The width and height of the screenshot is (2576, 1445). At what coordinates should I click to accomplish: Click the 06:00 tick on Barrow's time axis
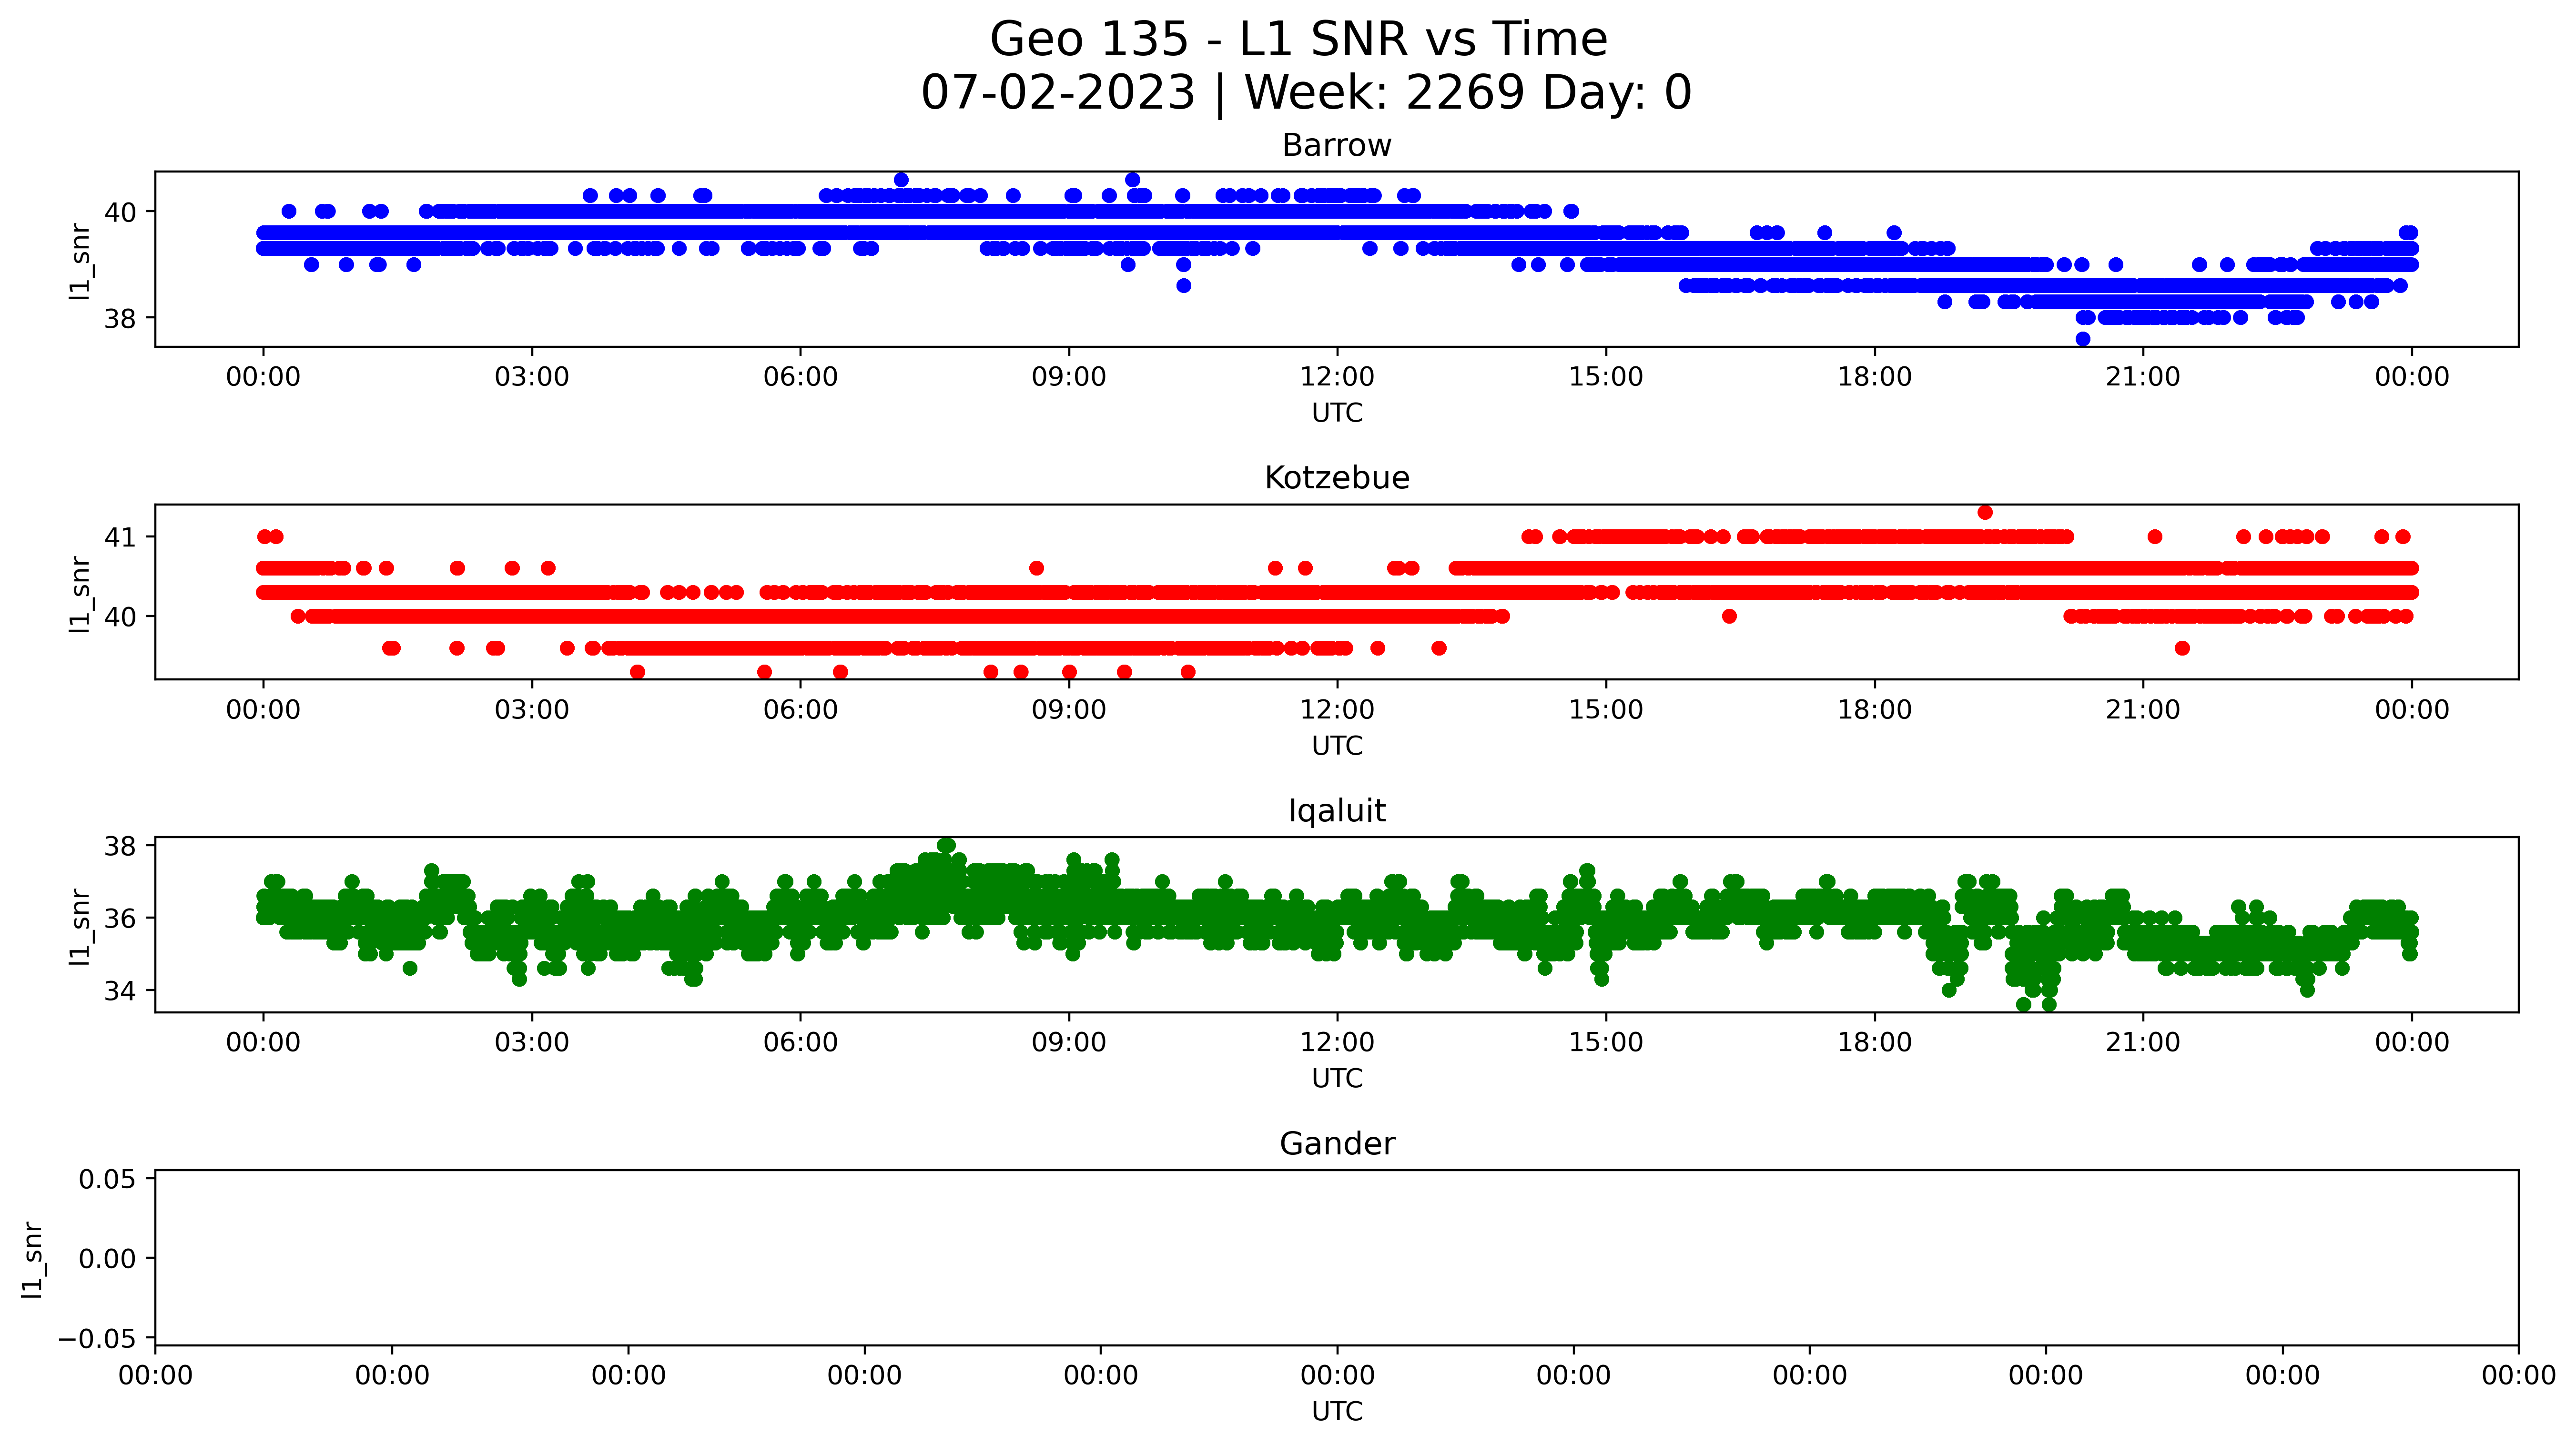point(800,377)
